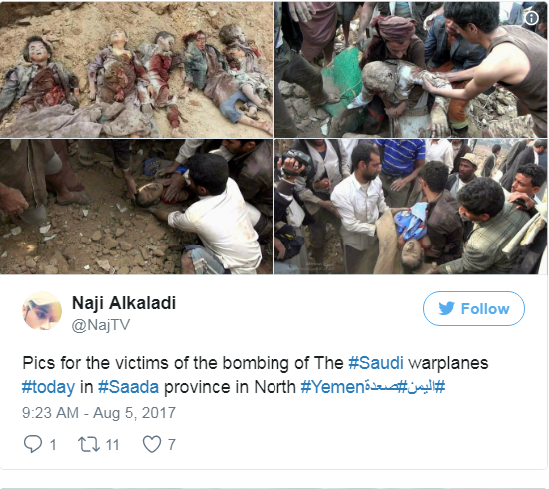Image resolution: width=549 pixels, height=489 pixels.
Task: Open the photo with white-shirted man kneeling in rubble
Action: coord(136,207)
